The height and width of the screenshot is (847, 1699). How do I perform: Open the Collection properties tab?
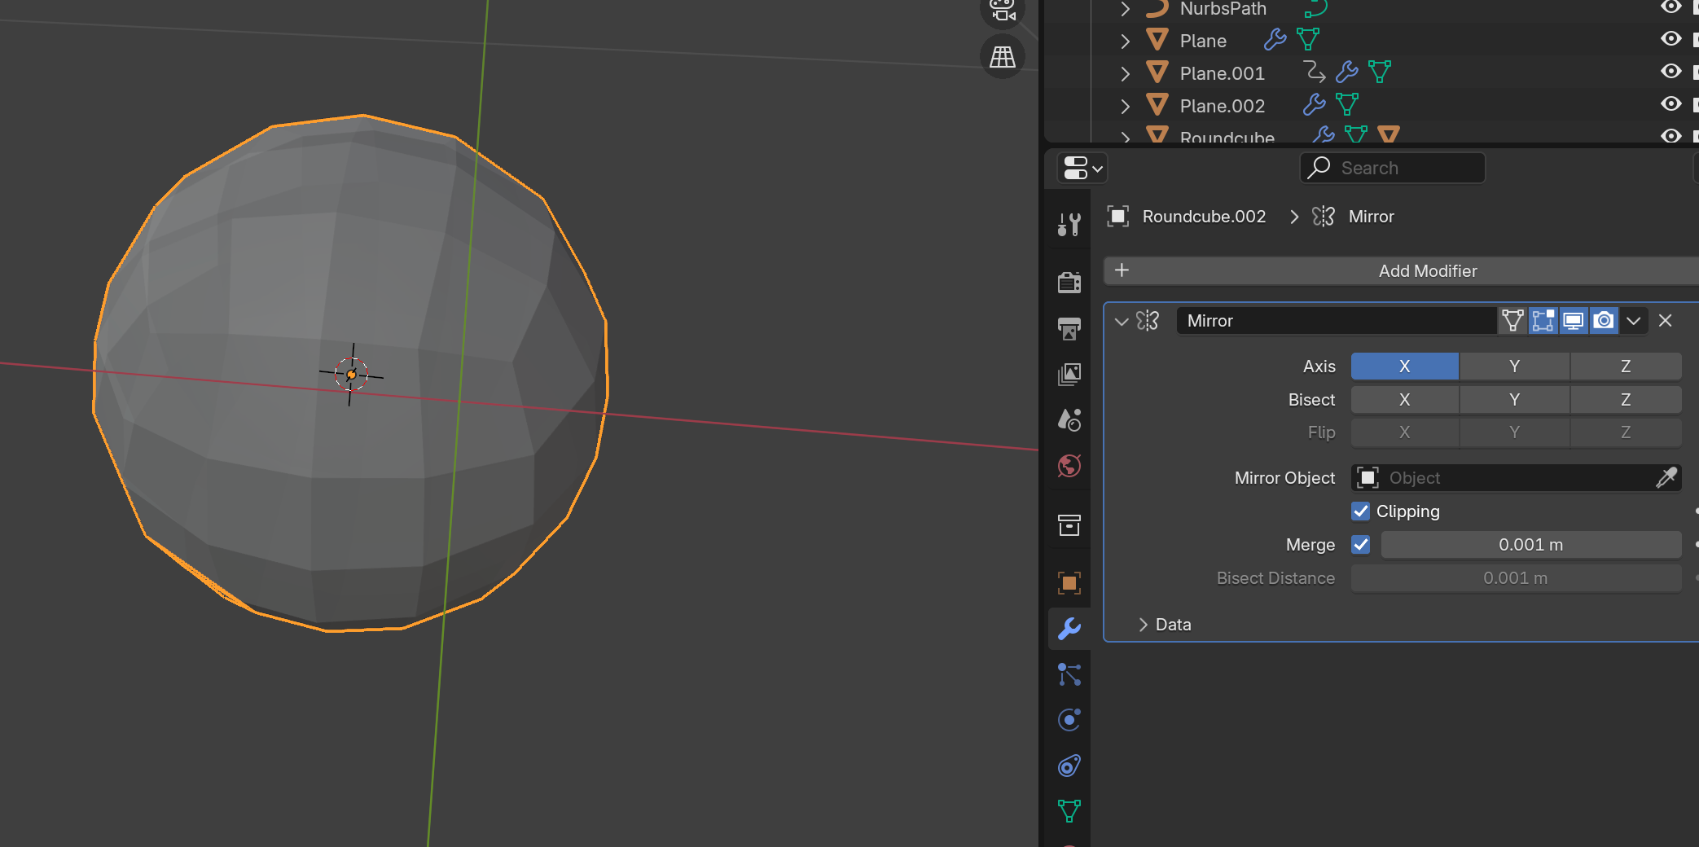coord(1069,525)
